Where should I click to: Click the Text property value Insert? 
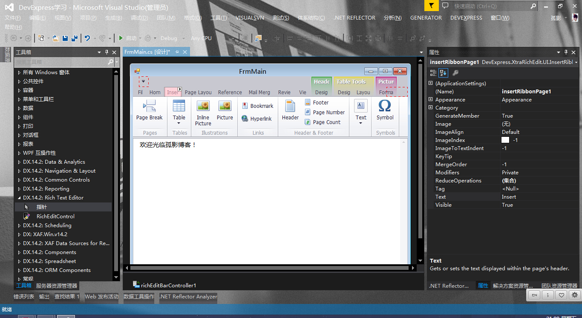[539, 197]
